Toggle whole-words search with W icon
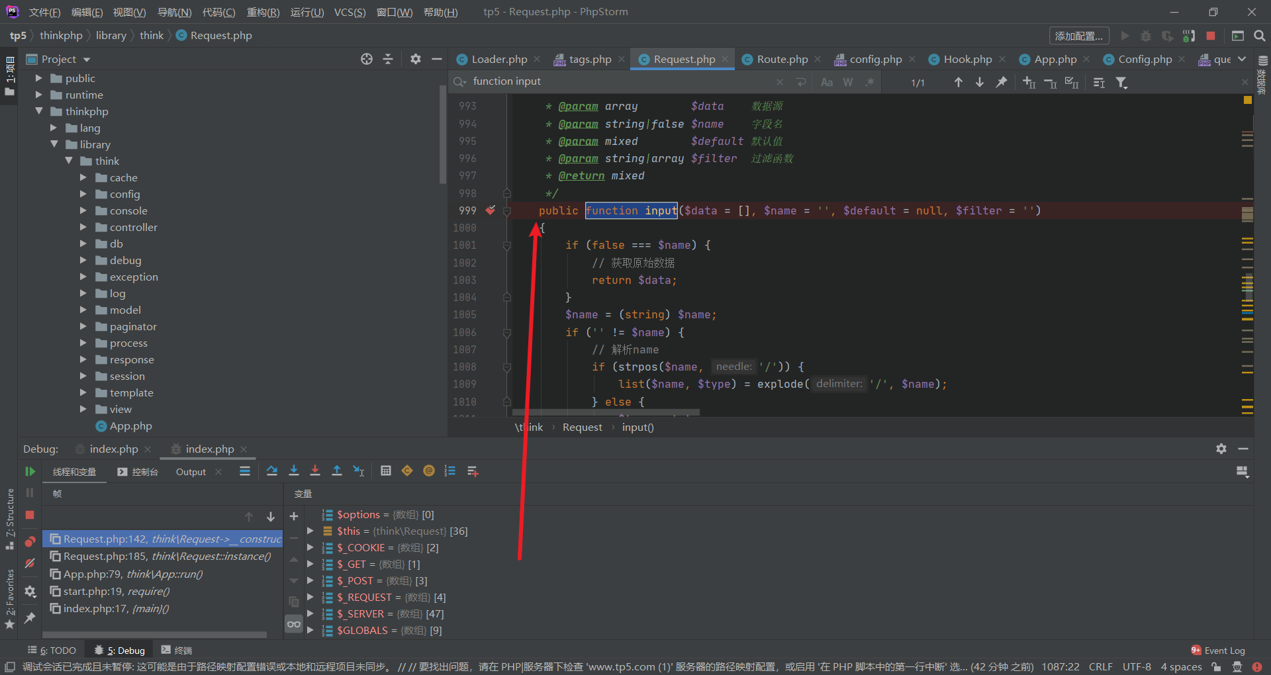 pos(848,82)
